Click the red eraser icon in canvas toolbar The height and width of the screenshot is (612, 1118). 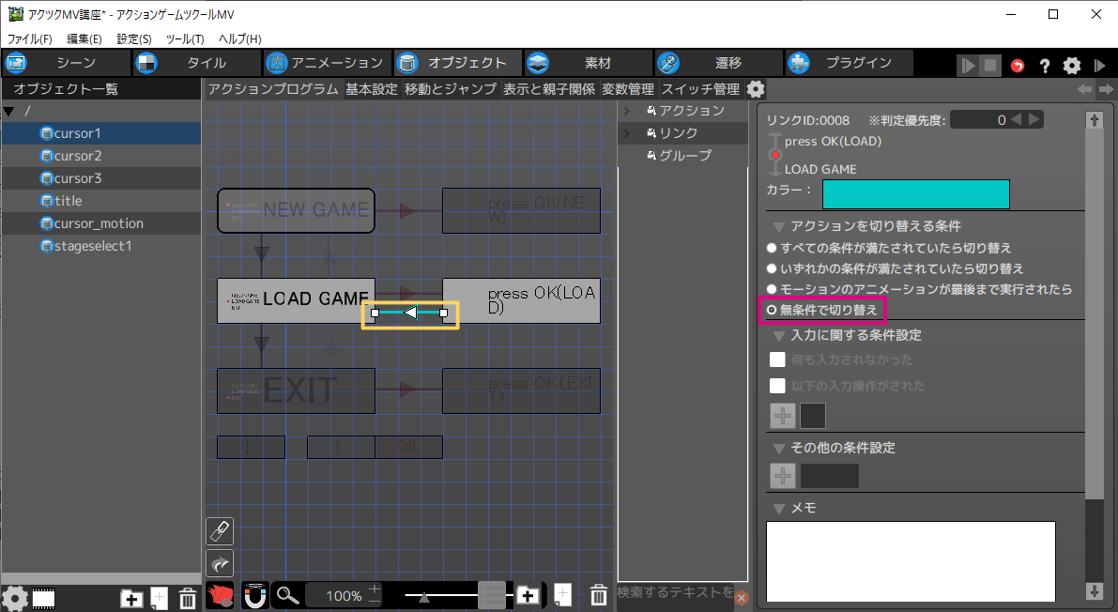(x=219, y=595)
